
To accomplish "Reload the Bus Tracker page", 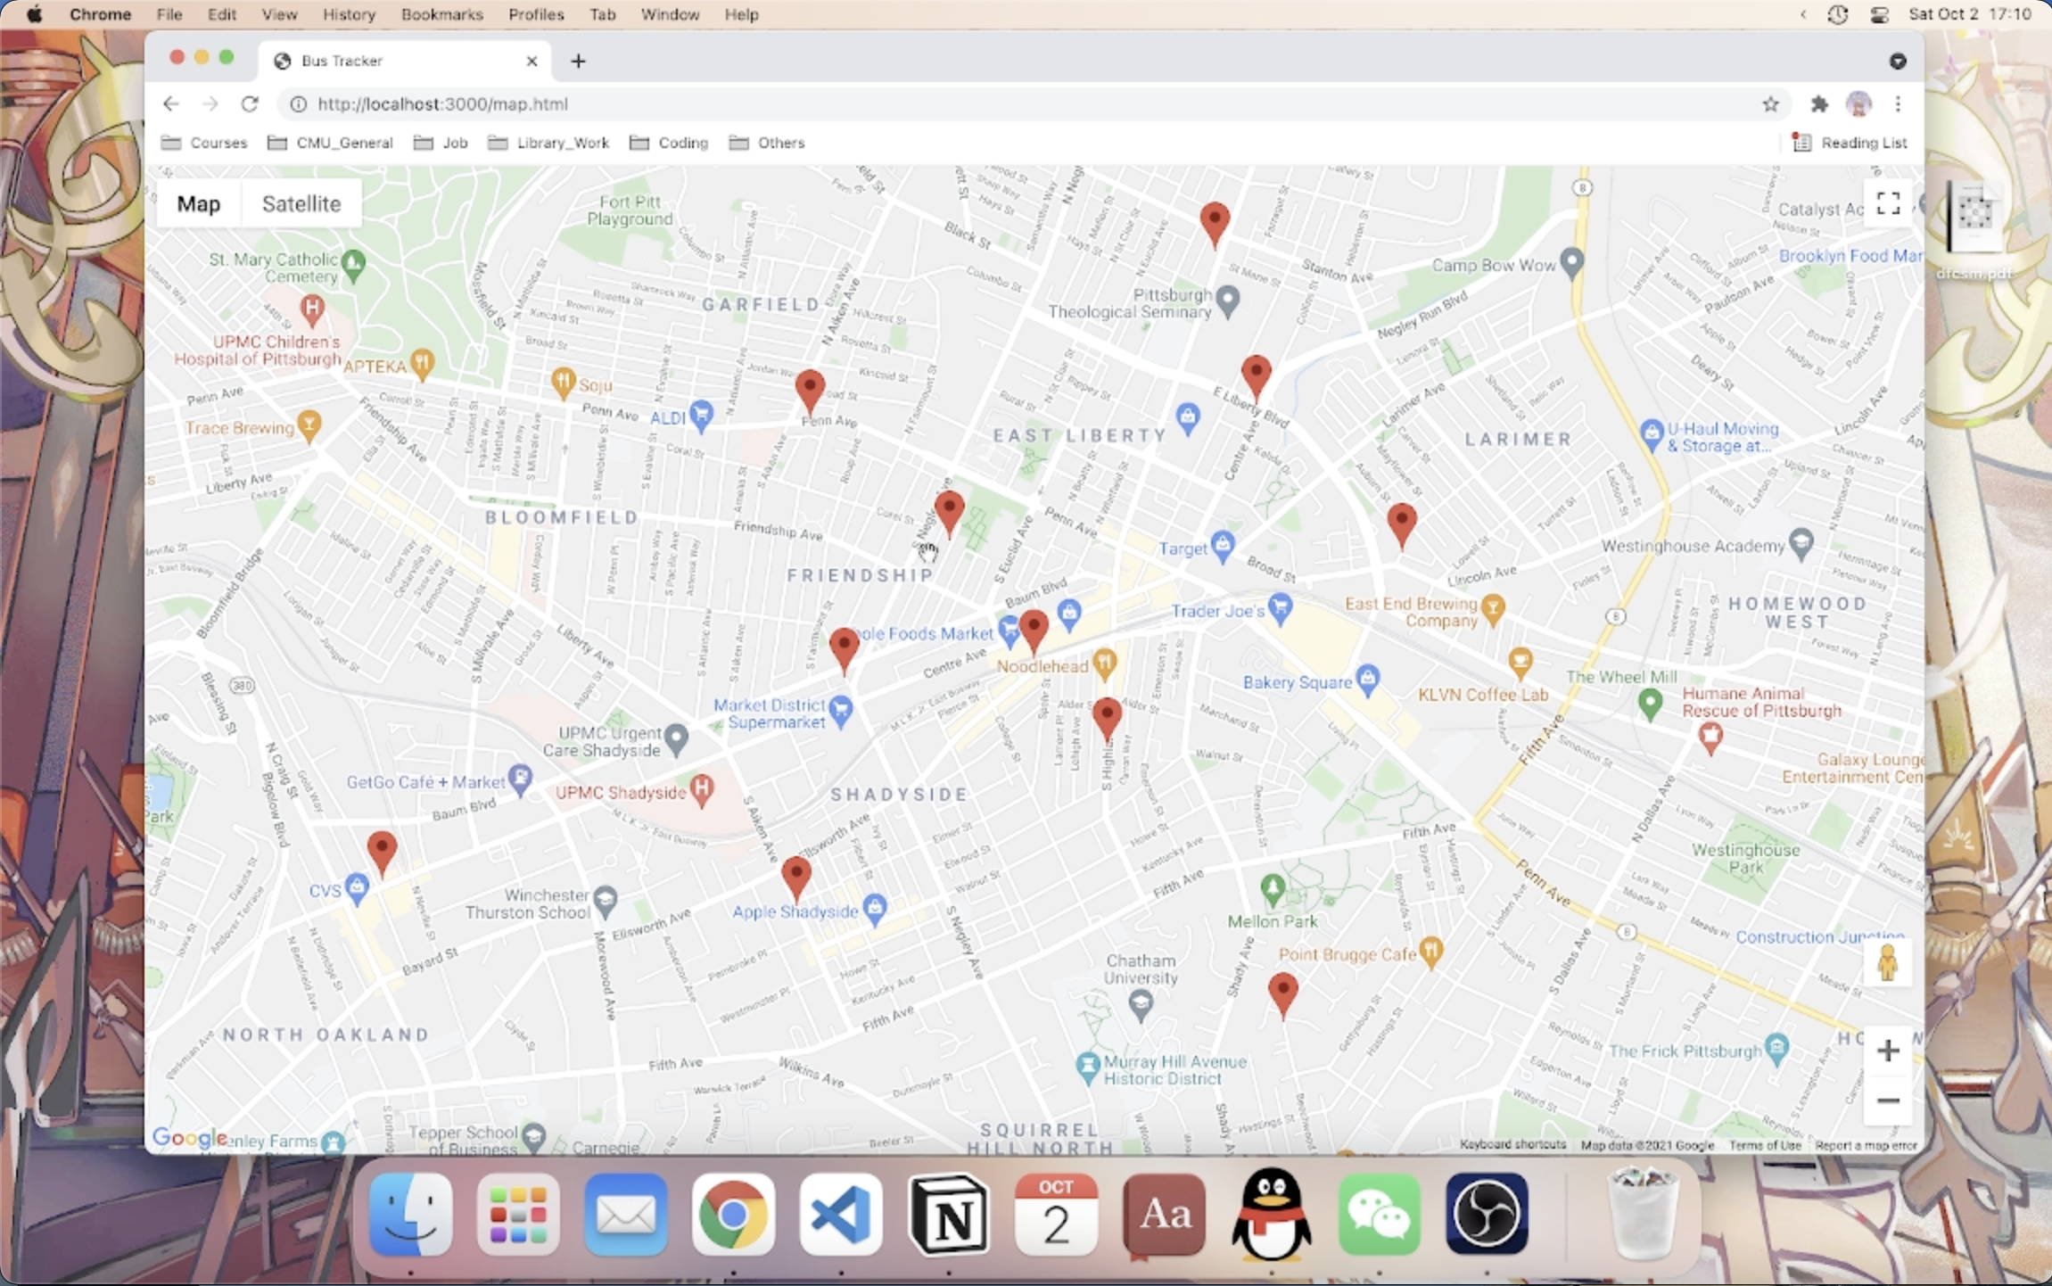I will [250, 104].
